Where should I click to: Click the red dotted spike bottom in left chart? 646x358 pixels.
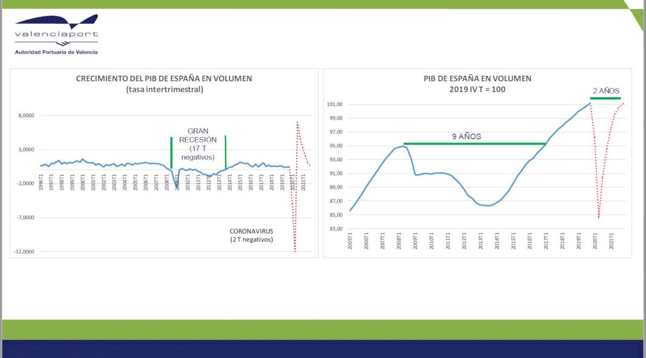[295, 248]
